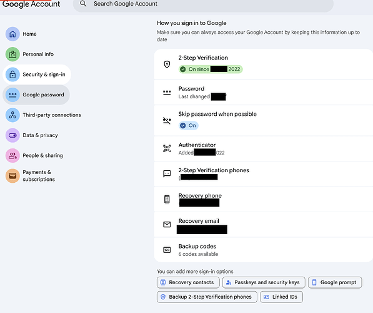The image size is (373, 313).
Task: Open 2-Step Verification phones heading
Action: tap(214, 170)
